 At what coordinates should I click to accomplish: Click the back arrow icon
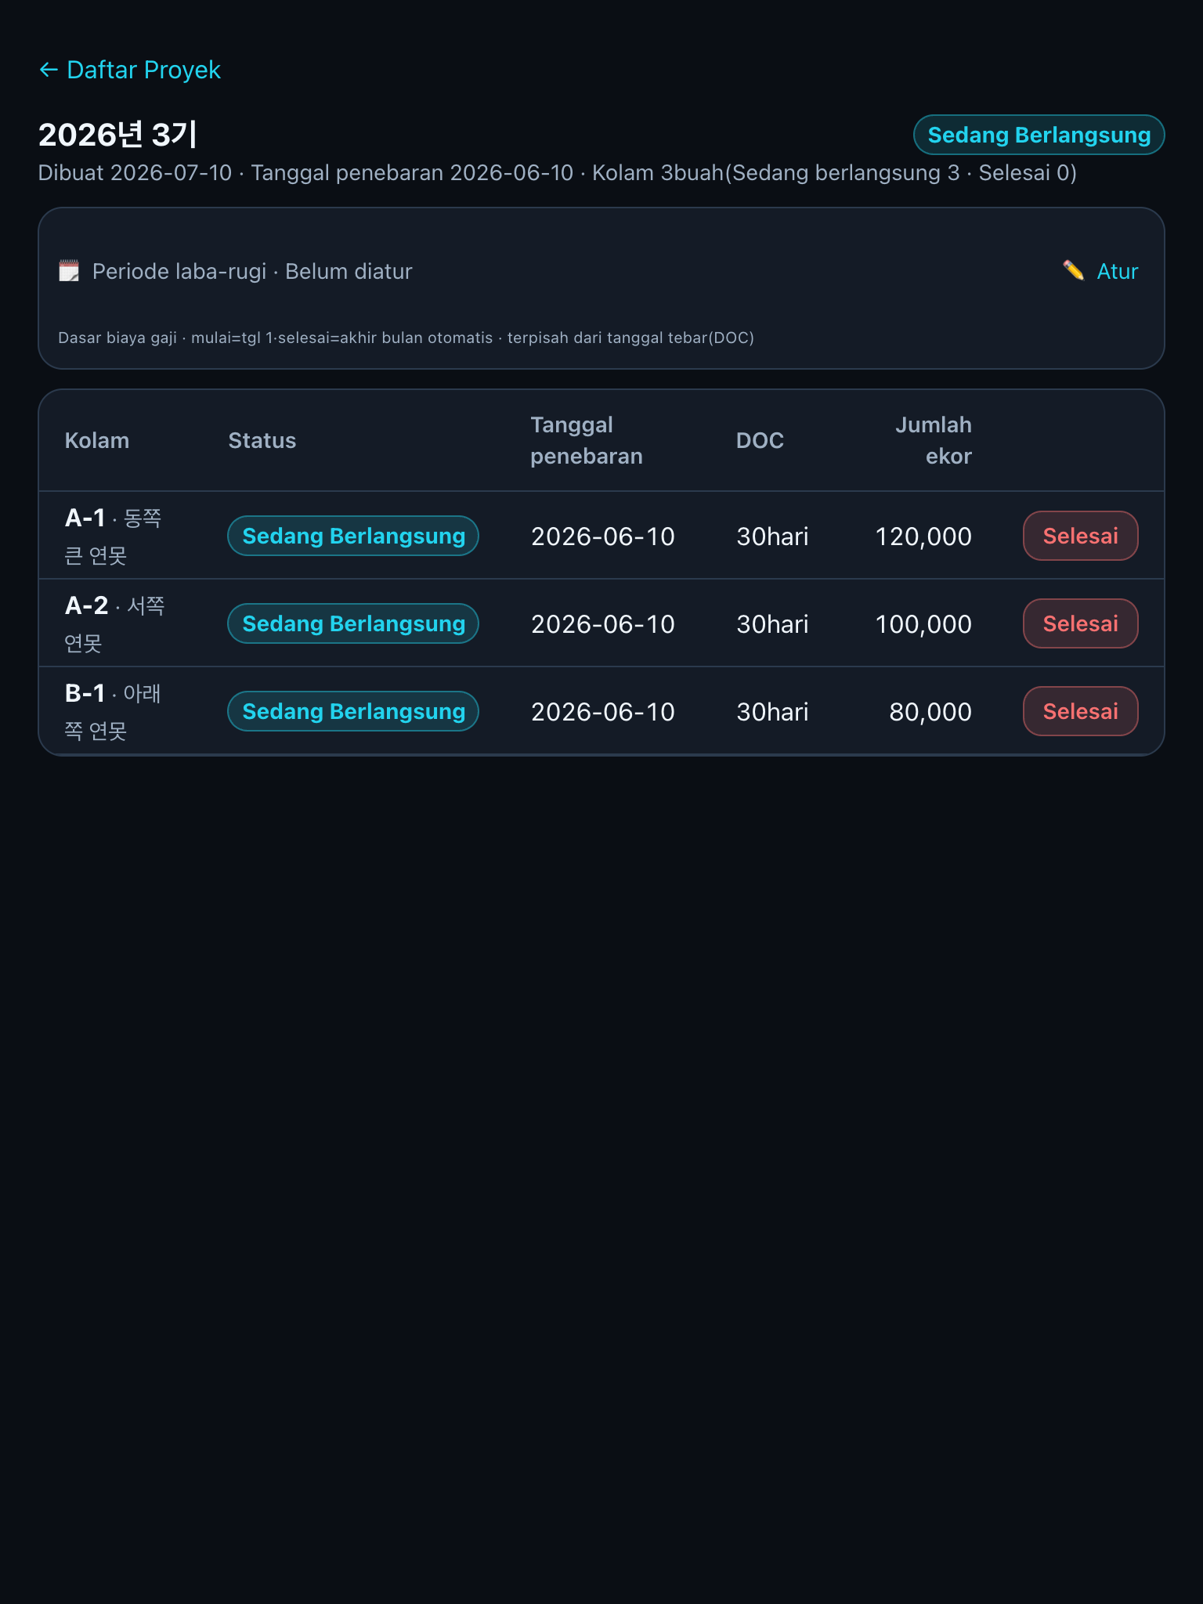tap(49, 70)
